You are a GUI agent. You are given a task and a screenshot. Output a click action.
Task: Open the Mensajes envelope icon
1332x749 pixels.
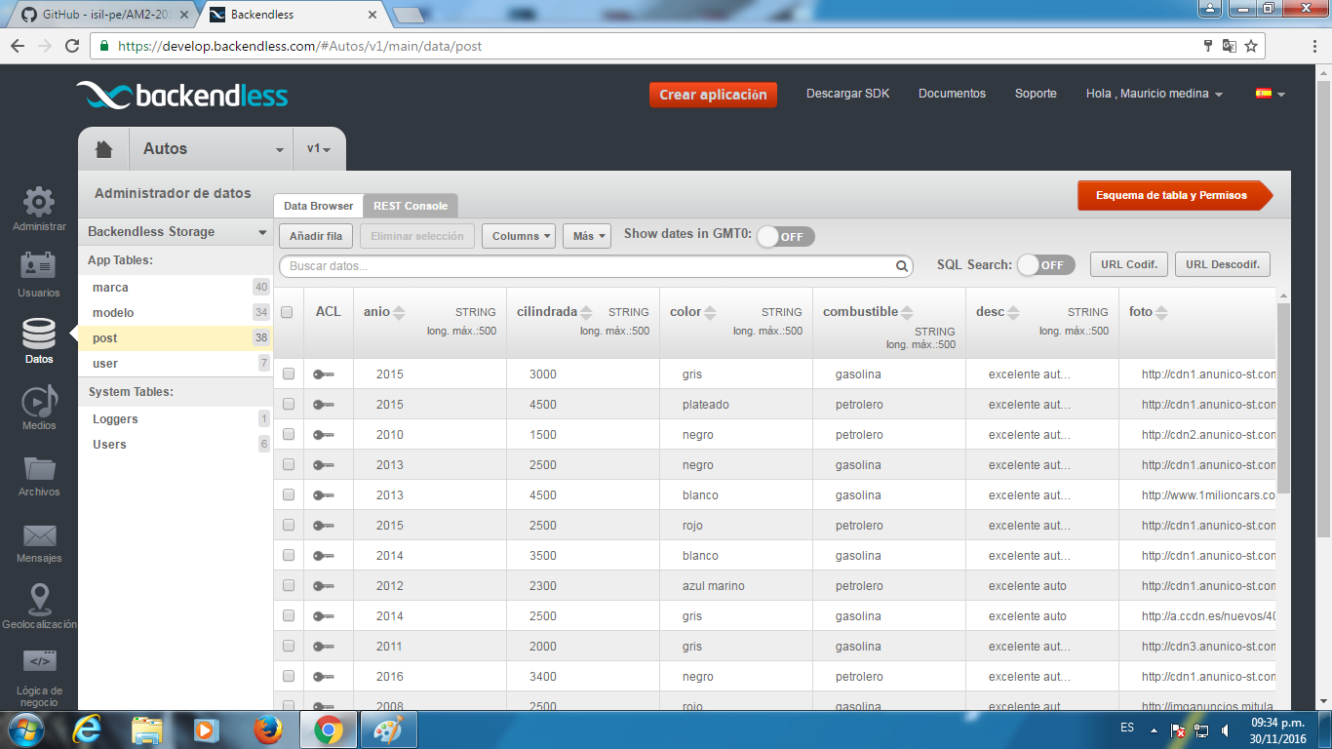(x=39, y=535)
